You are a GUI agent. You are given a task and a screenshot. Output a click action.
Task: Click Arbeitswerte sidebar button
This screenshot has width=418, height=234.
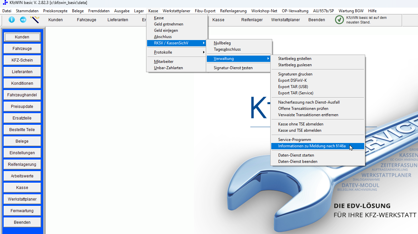click(22, 176)
